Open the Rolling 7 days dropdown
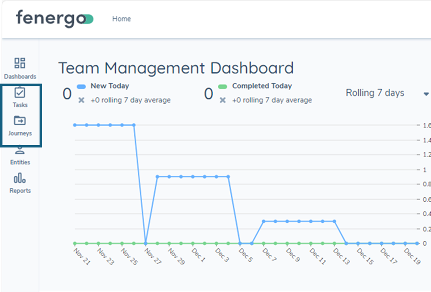431x292 pixels. [x=375, y=93]
